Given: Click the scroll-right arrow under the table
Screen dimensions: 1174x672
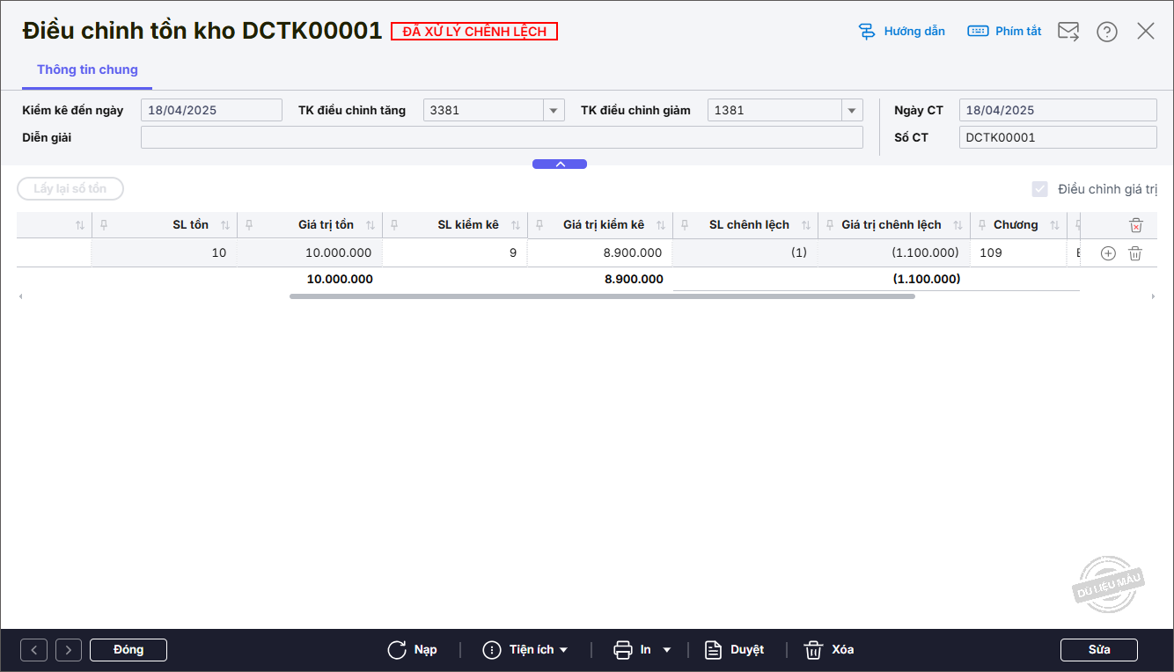Looking at the screenshot, I should pos(1153,296).
